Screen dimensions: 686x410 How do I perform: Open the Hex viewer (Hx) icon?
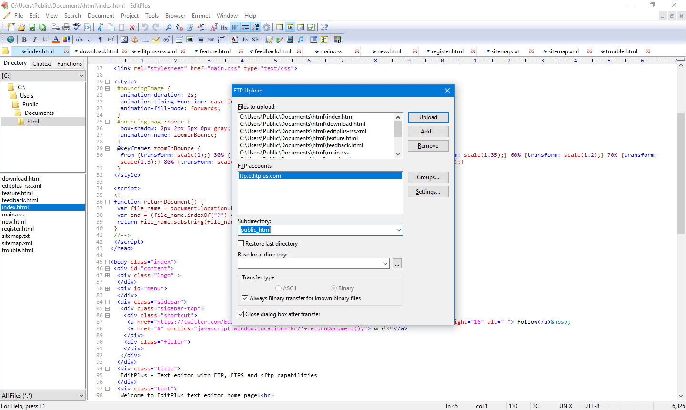[224, 27]
